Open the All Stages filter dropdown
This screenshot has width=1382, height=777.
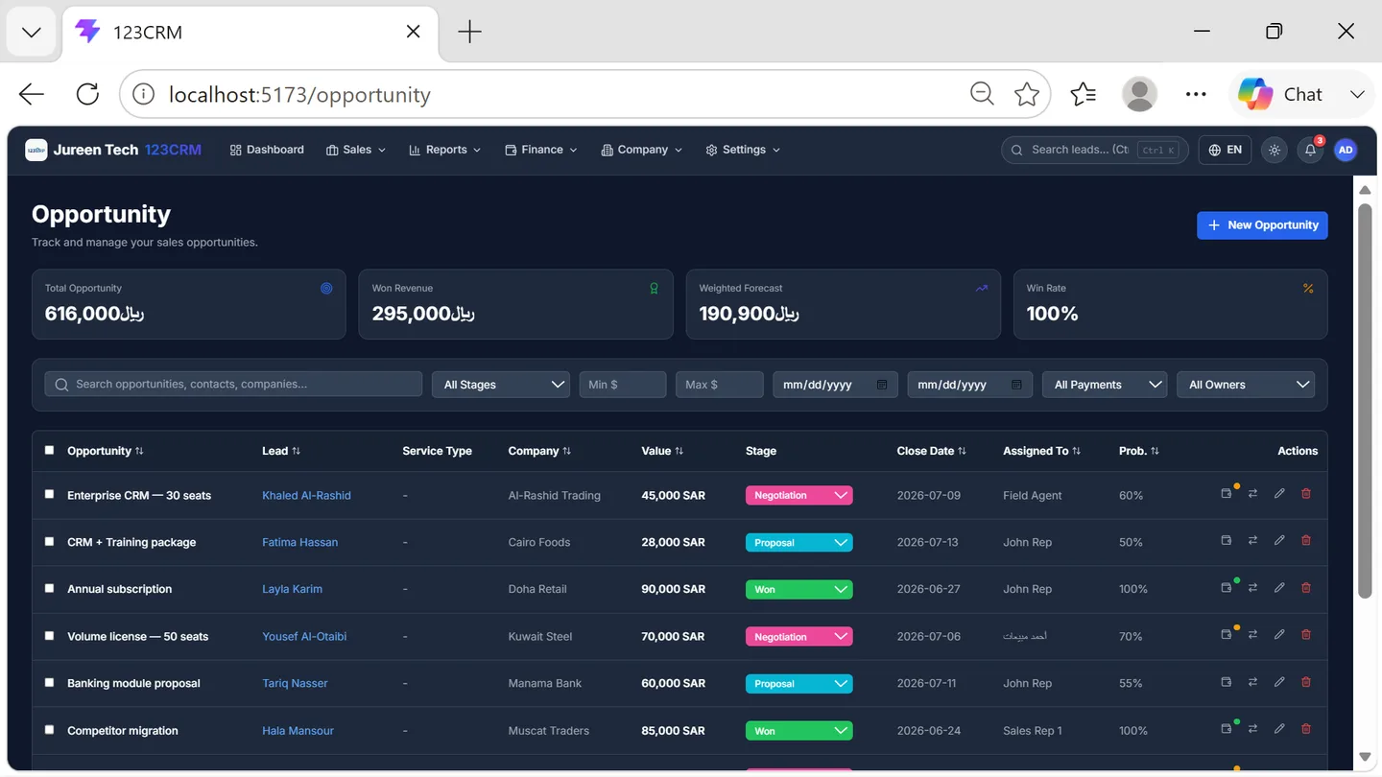501,385
